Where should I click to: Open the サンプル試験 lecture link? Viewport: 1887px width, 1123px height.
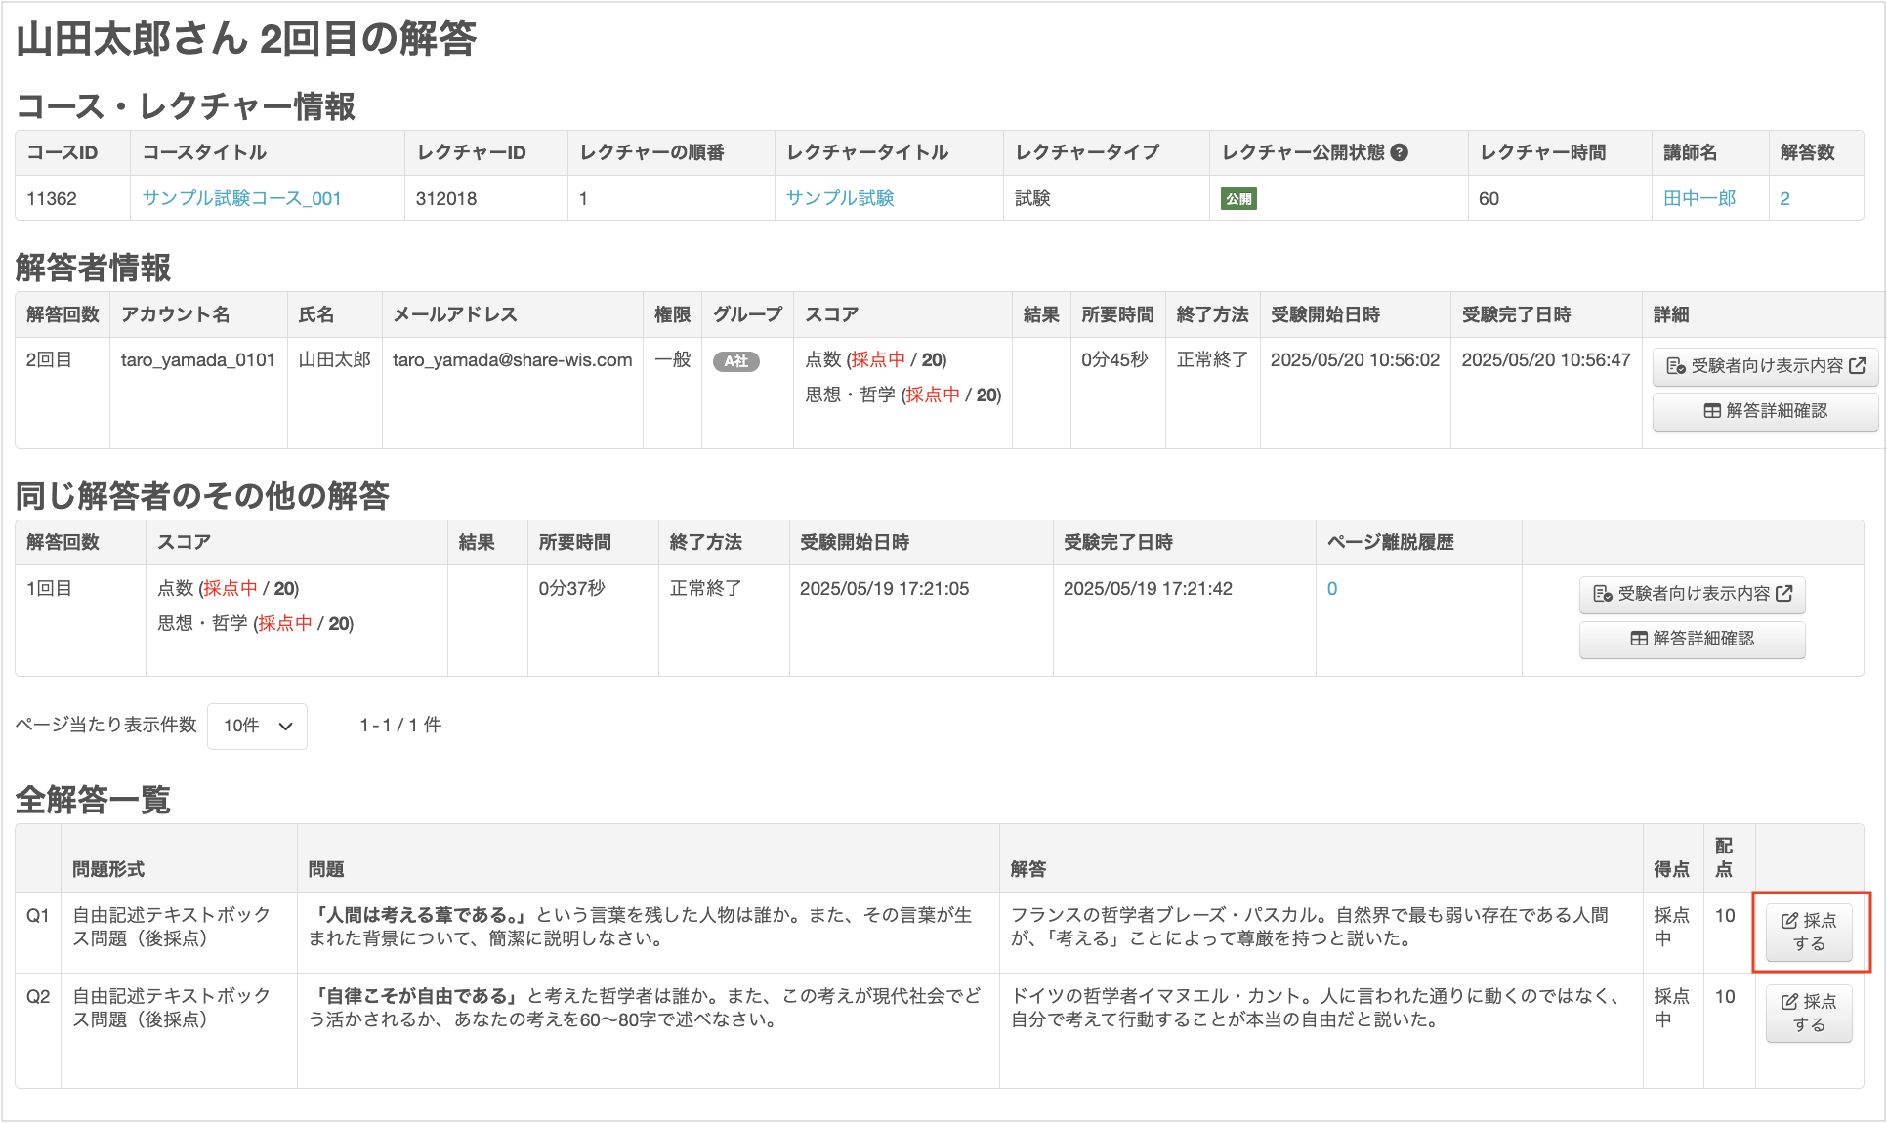point(840,198)
